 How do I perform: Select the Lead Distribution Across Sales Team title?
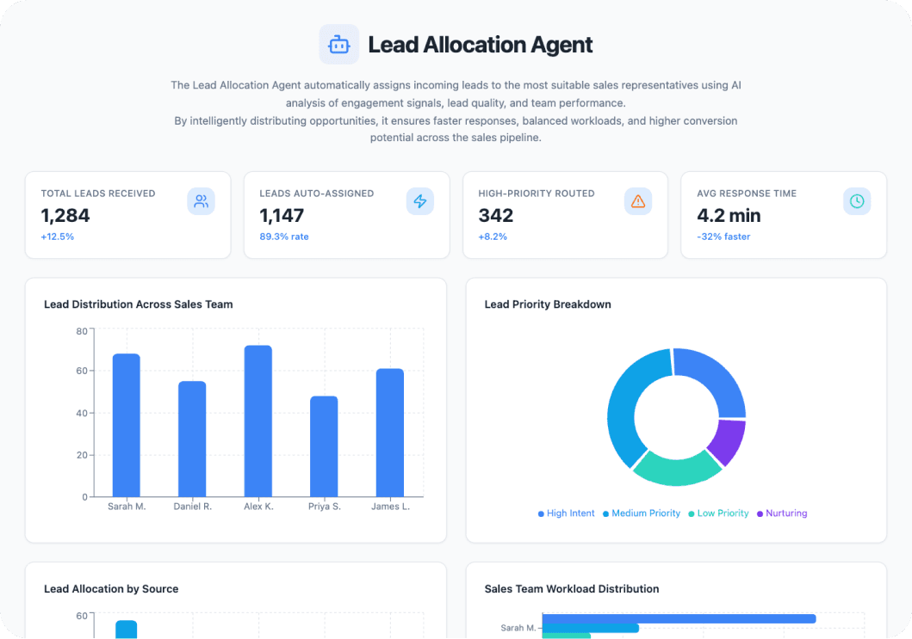[x=138, y=304]
